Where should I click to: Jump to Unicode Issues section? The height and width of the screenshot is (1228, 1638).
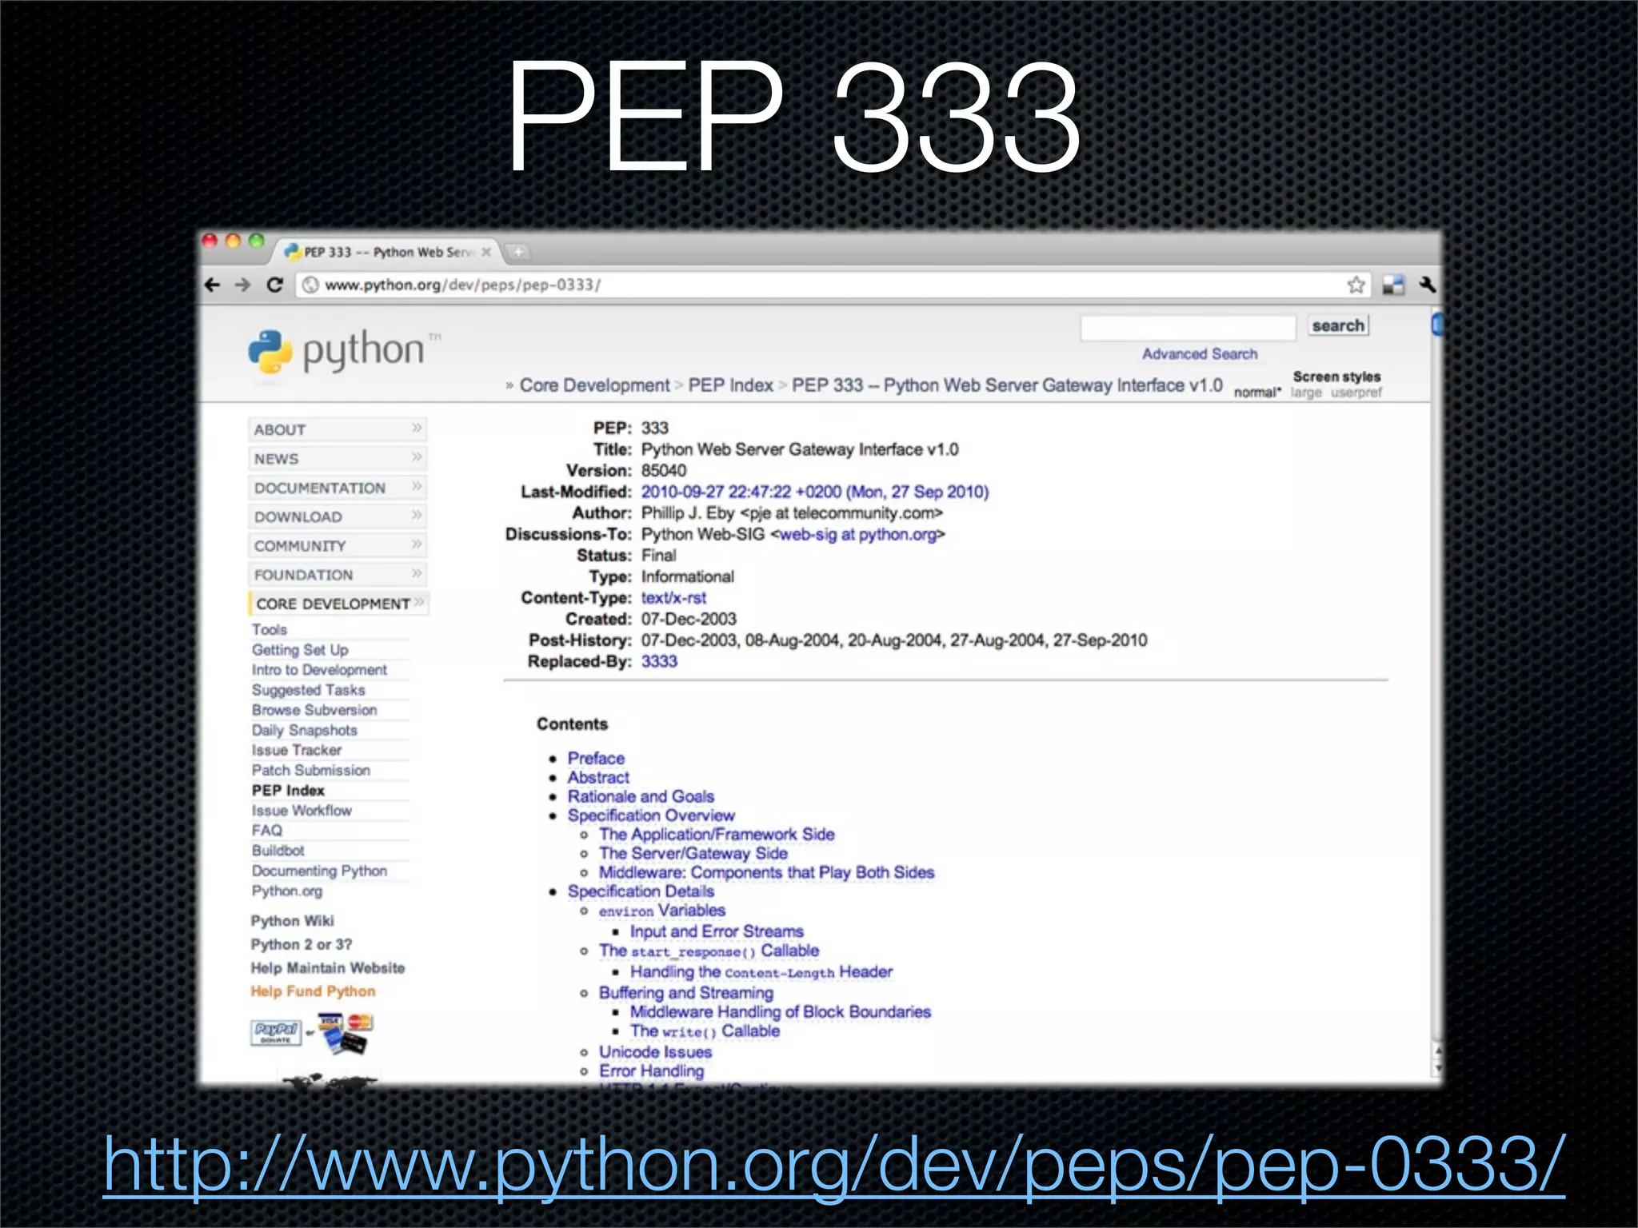point(655,1052)
